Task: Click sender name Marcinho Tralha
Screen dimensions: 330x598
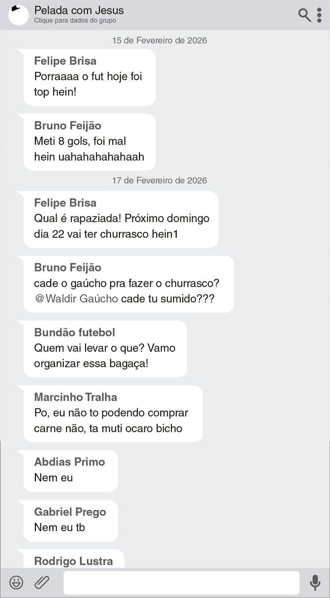Action: (76, 397)
